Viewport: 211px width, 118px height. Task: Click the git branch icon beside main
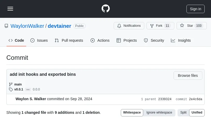11,84
